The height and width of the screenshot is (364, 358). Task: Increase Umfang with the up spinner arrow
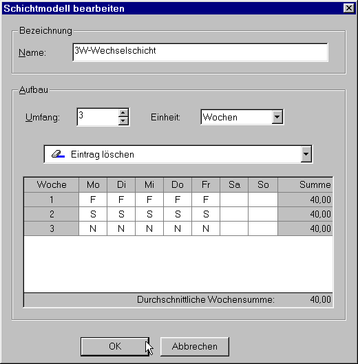point(123,113)
